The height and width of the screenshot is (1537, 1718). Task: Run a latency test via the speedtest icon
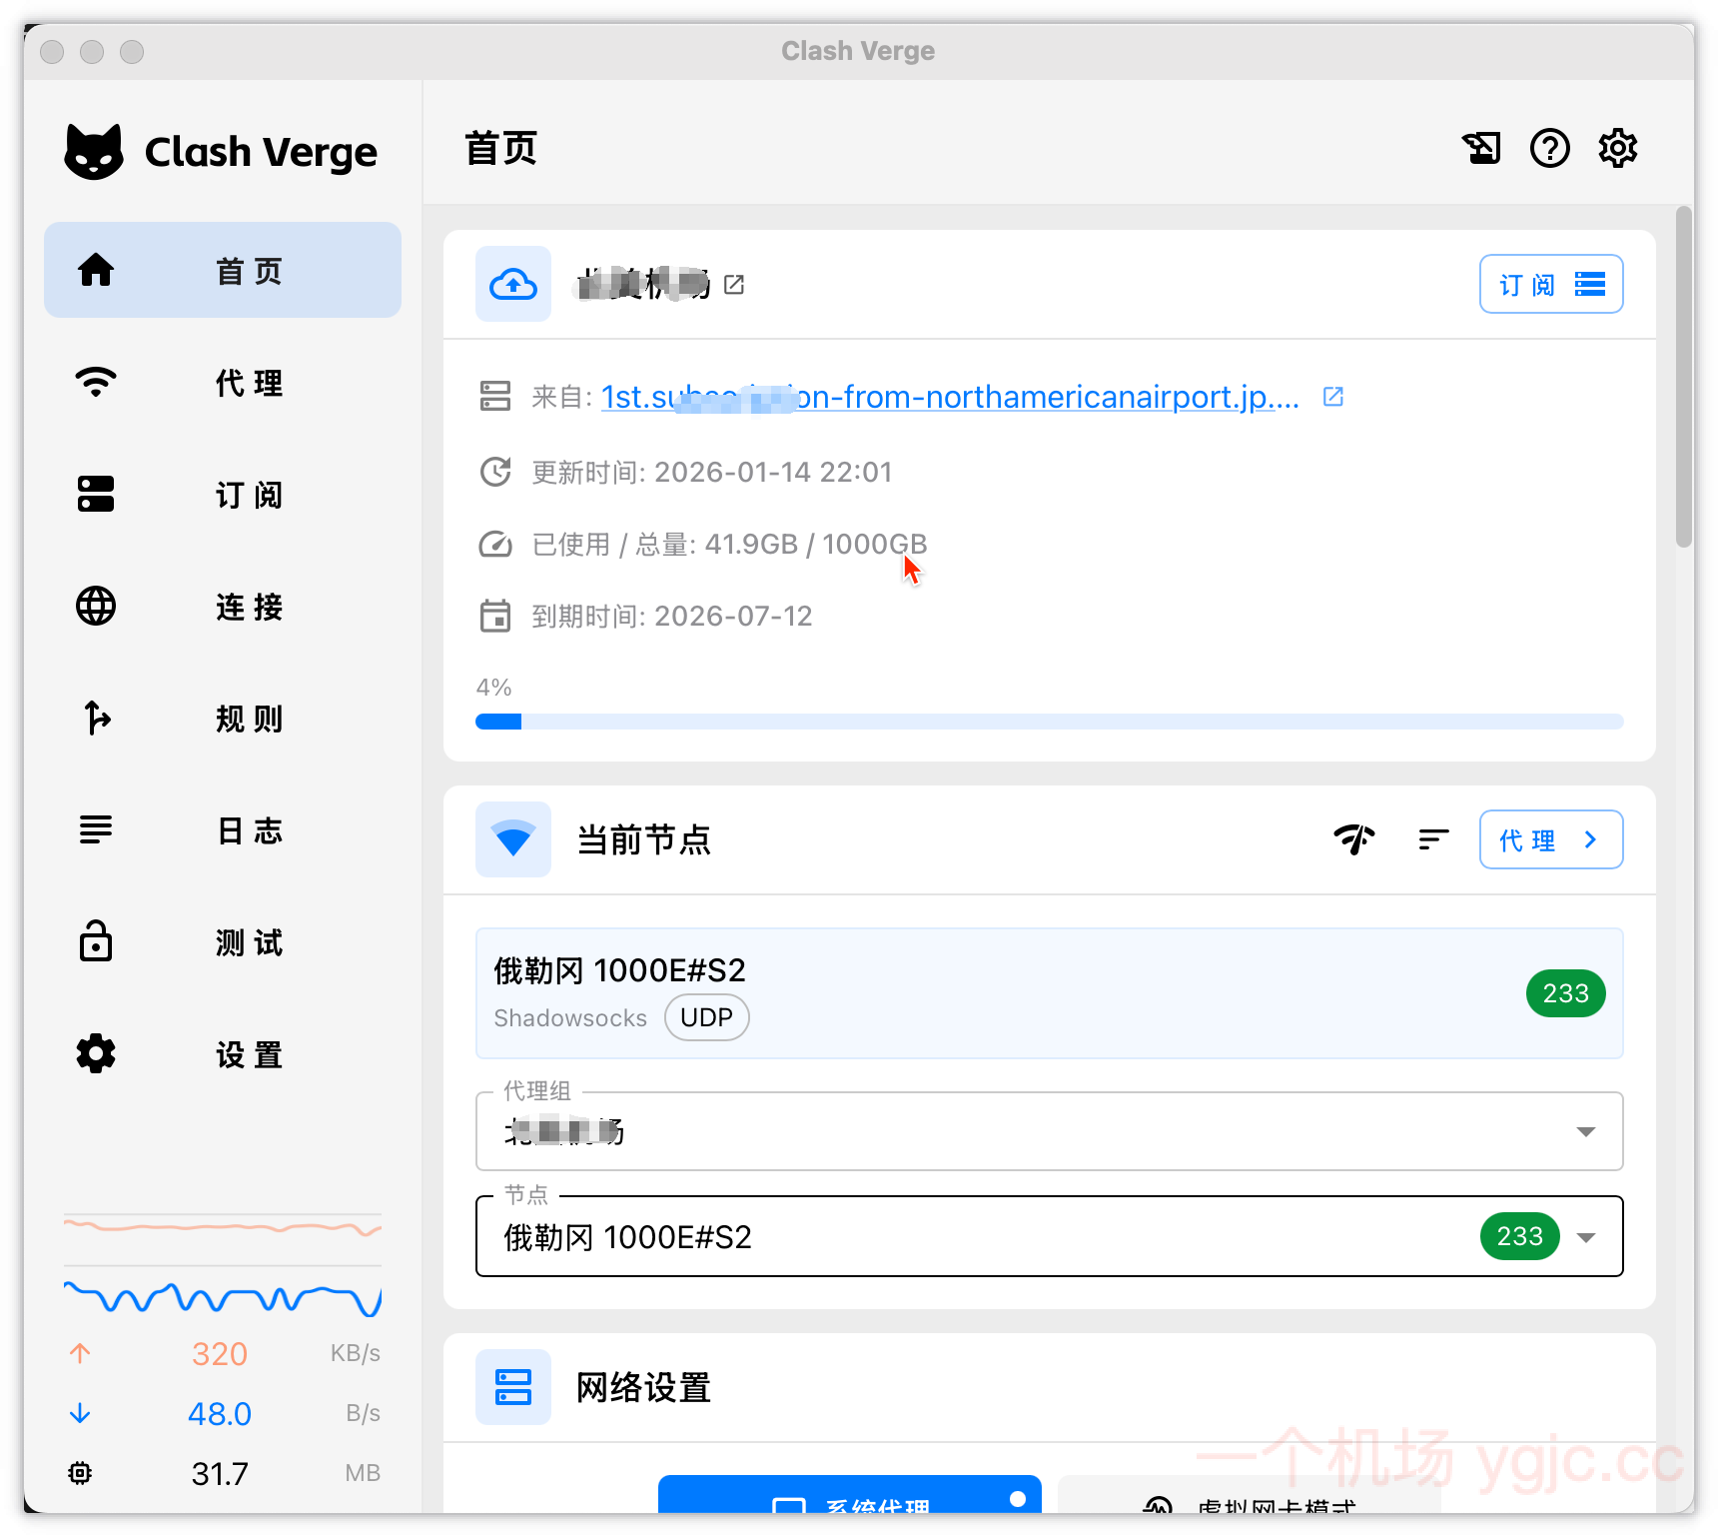[1354, 839]
